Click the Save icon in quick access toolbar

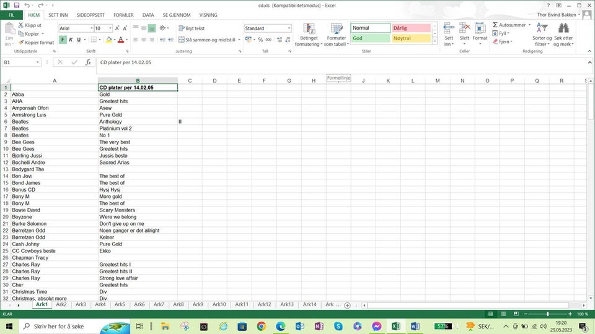(16, 6)
